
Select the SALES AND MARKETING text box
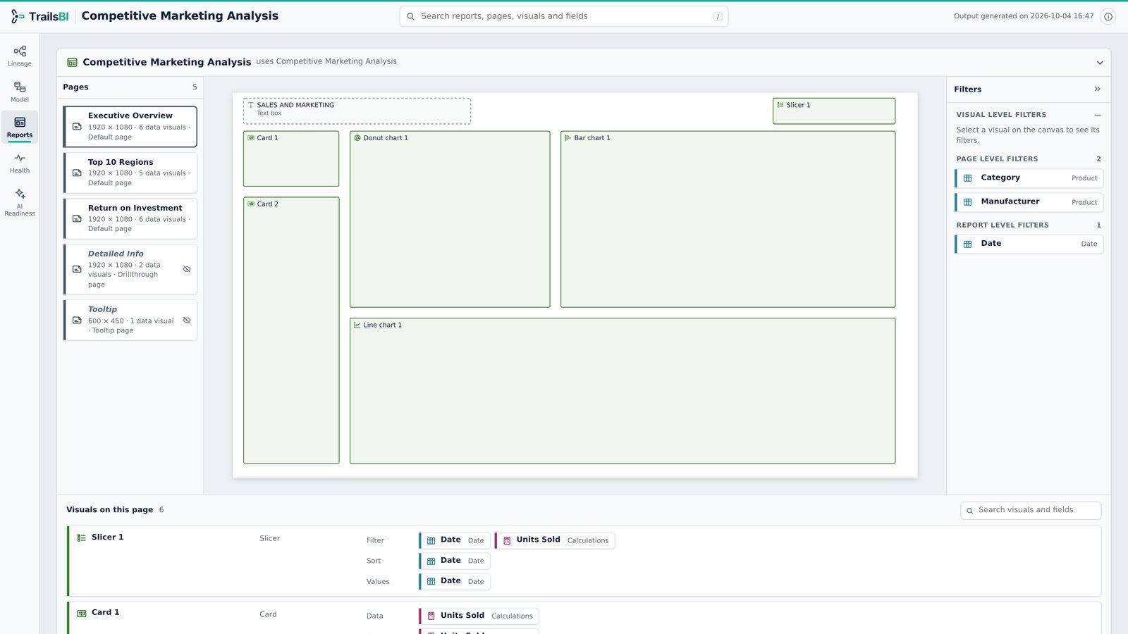tap(357, 111)
